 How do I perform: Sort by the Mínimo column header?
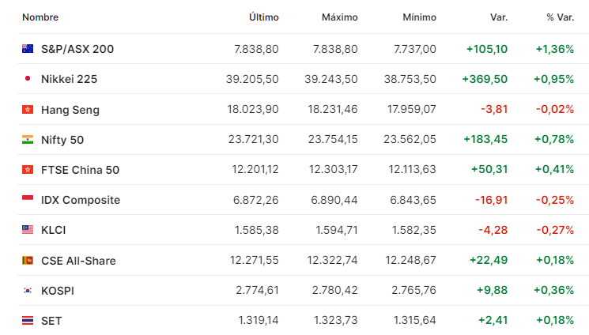[x=419, y=17]
